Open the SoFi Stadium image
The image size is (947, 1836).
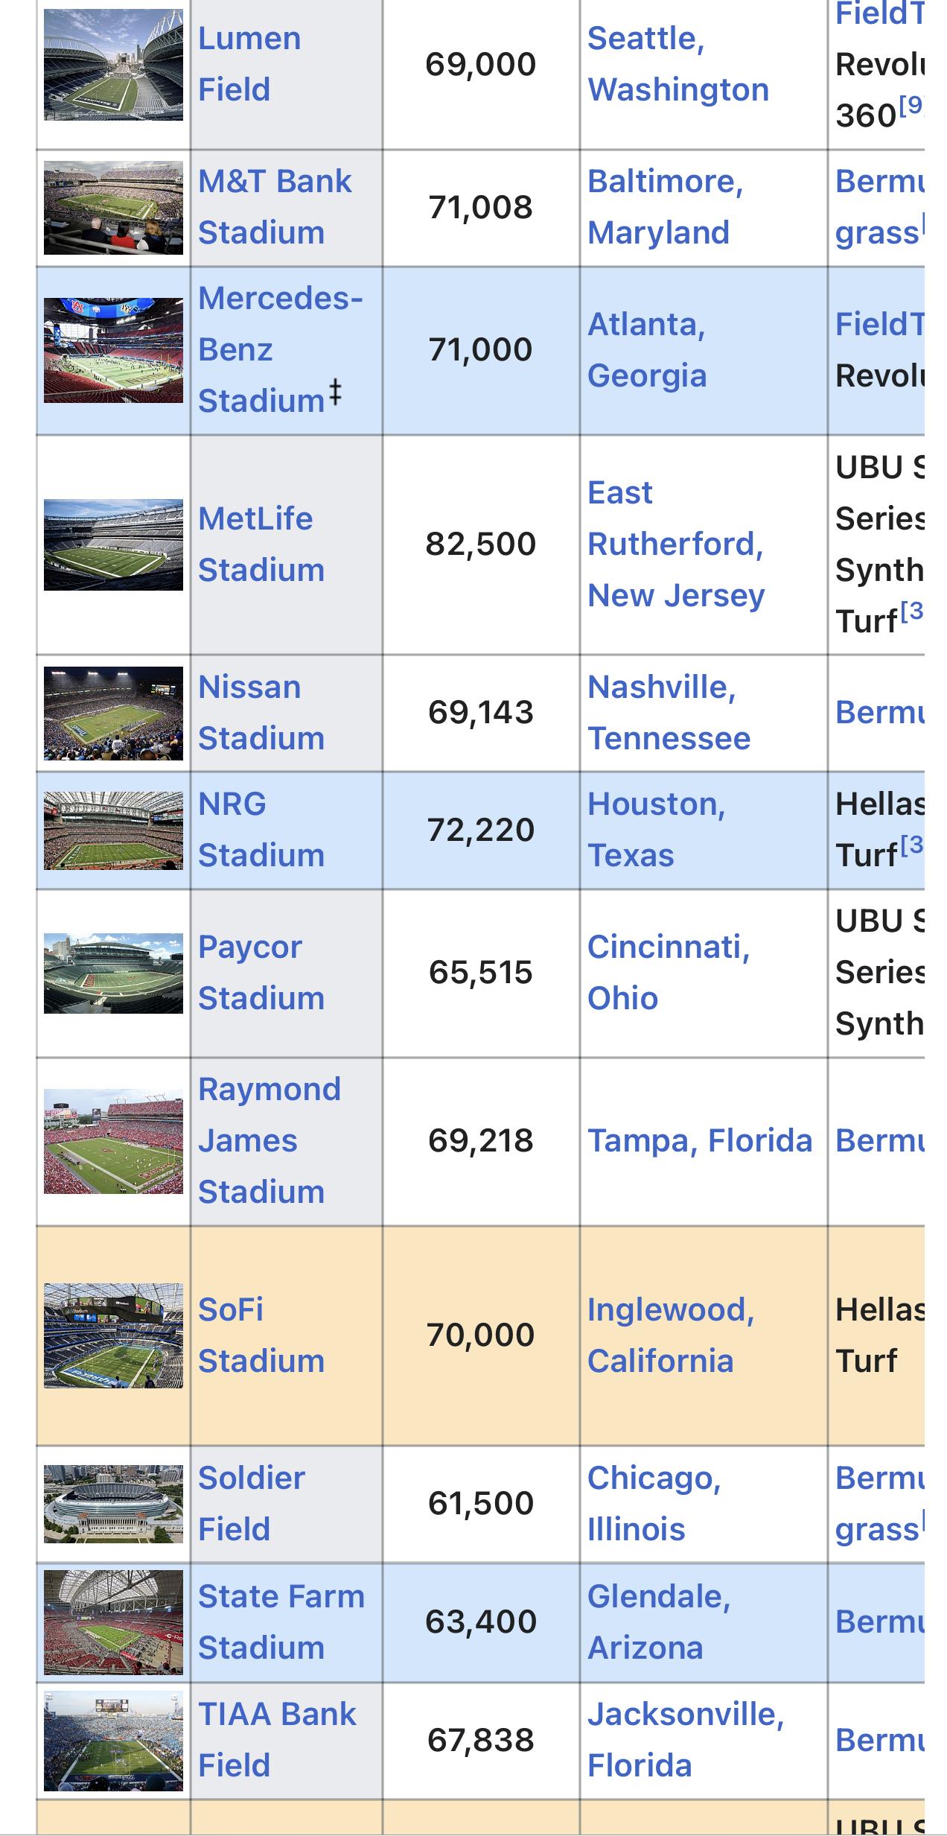point(113,1335)
